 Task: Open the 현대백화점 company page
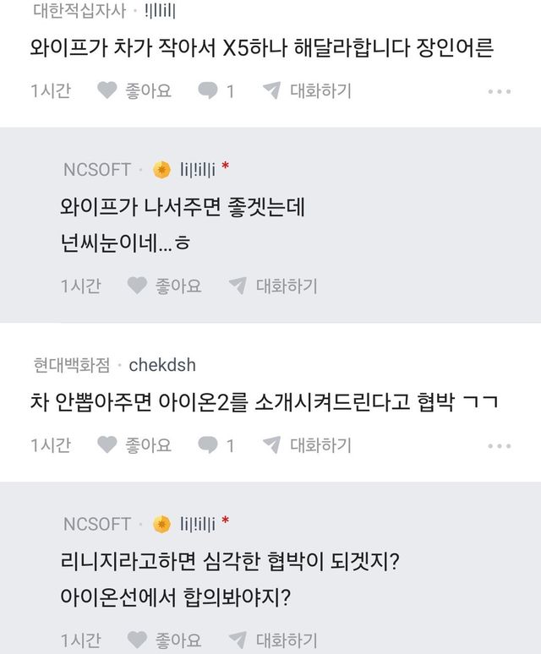pos(72,365)
